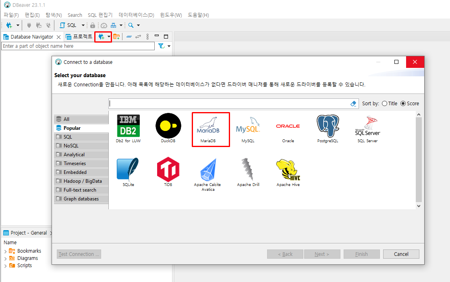Image resolution: width=450 pixels, height=282 pixels.
Task: Open the 탐색(N) menu
Action: (x=54, y=15)
